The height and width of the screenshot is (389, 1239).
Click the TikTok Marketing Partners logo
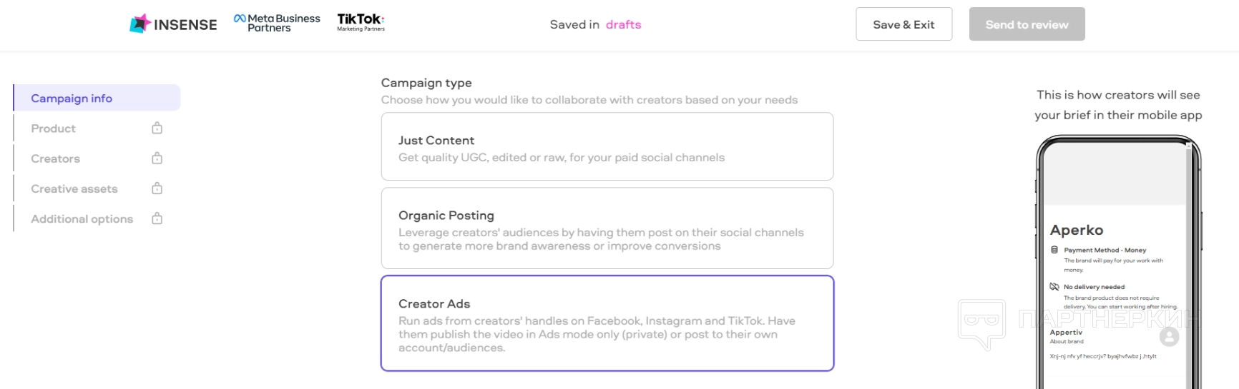click(x=361, y=22)
